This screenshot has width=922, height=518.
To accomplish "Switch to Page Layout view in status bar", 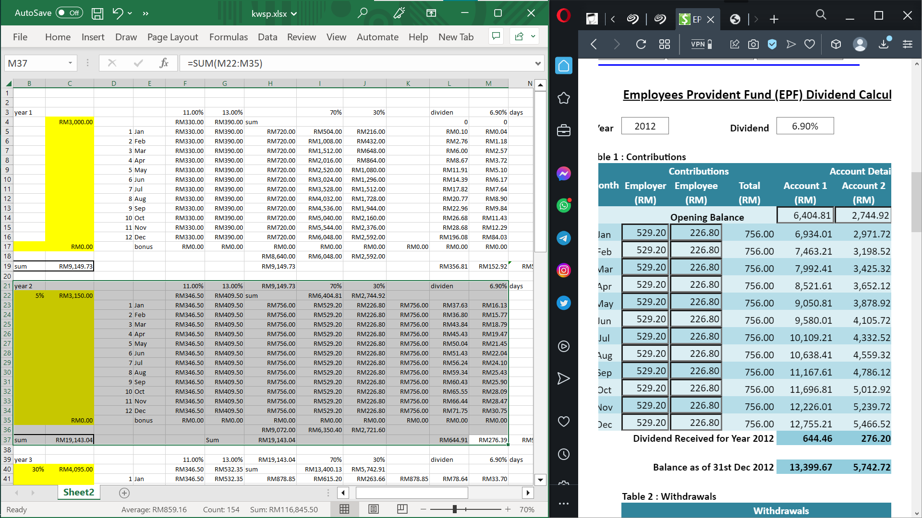I will (374, 509).
